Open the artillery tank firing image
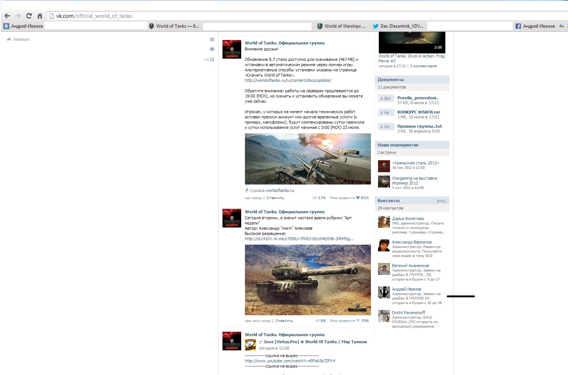Viewport: 568px width, 375px height. click(x=308, y=159)
